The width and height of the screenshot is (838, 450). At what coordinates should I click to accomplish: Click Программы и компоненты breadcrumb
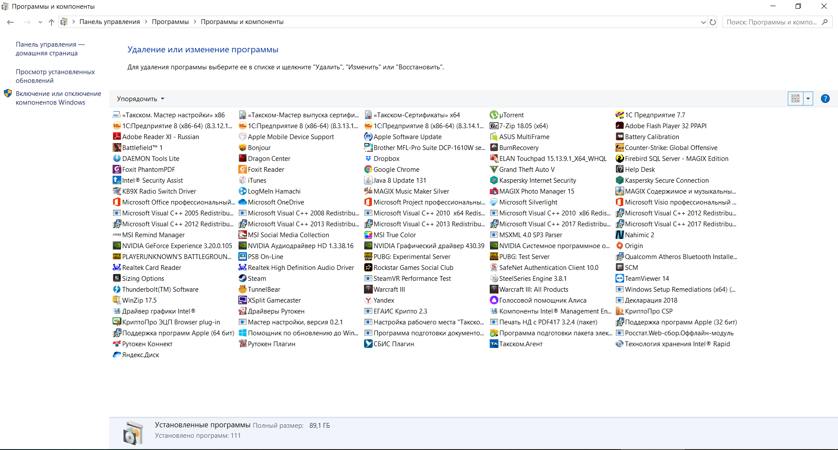(x=242, y=22)
